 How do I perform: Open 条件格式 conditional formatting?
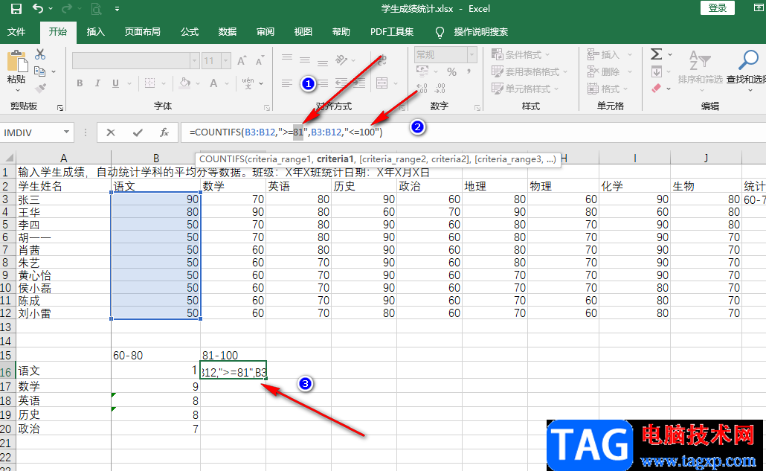[x=521, y=54]
